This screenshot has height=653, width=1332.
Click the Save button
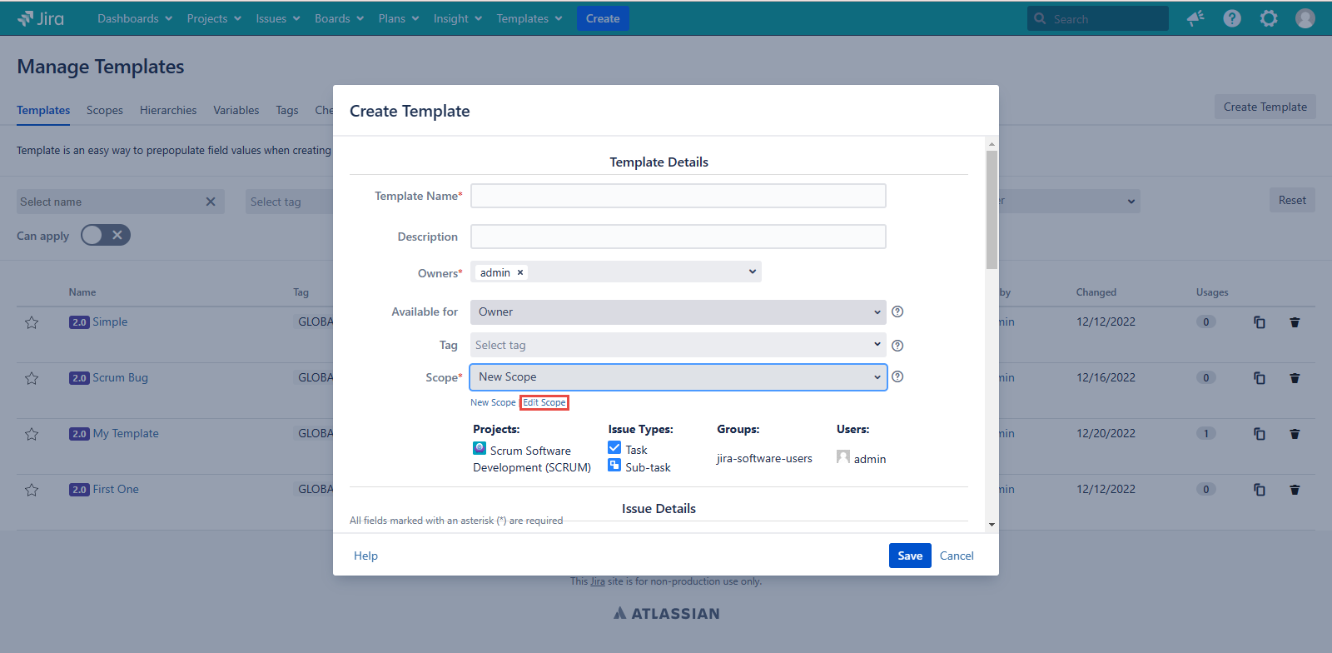point(909,556)
